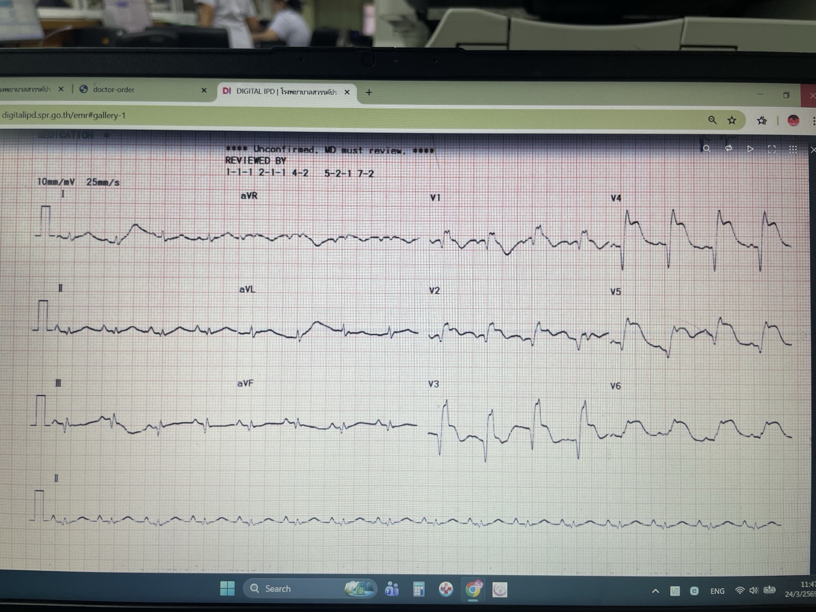The width and height of the screenshot is (816, 612).
Task: Click the gallery zoom magnifier icon
Action: point(706,149)
